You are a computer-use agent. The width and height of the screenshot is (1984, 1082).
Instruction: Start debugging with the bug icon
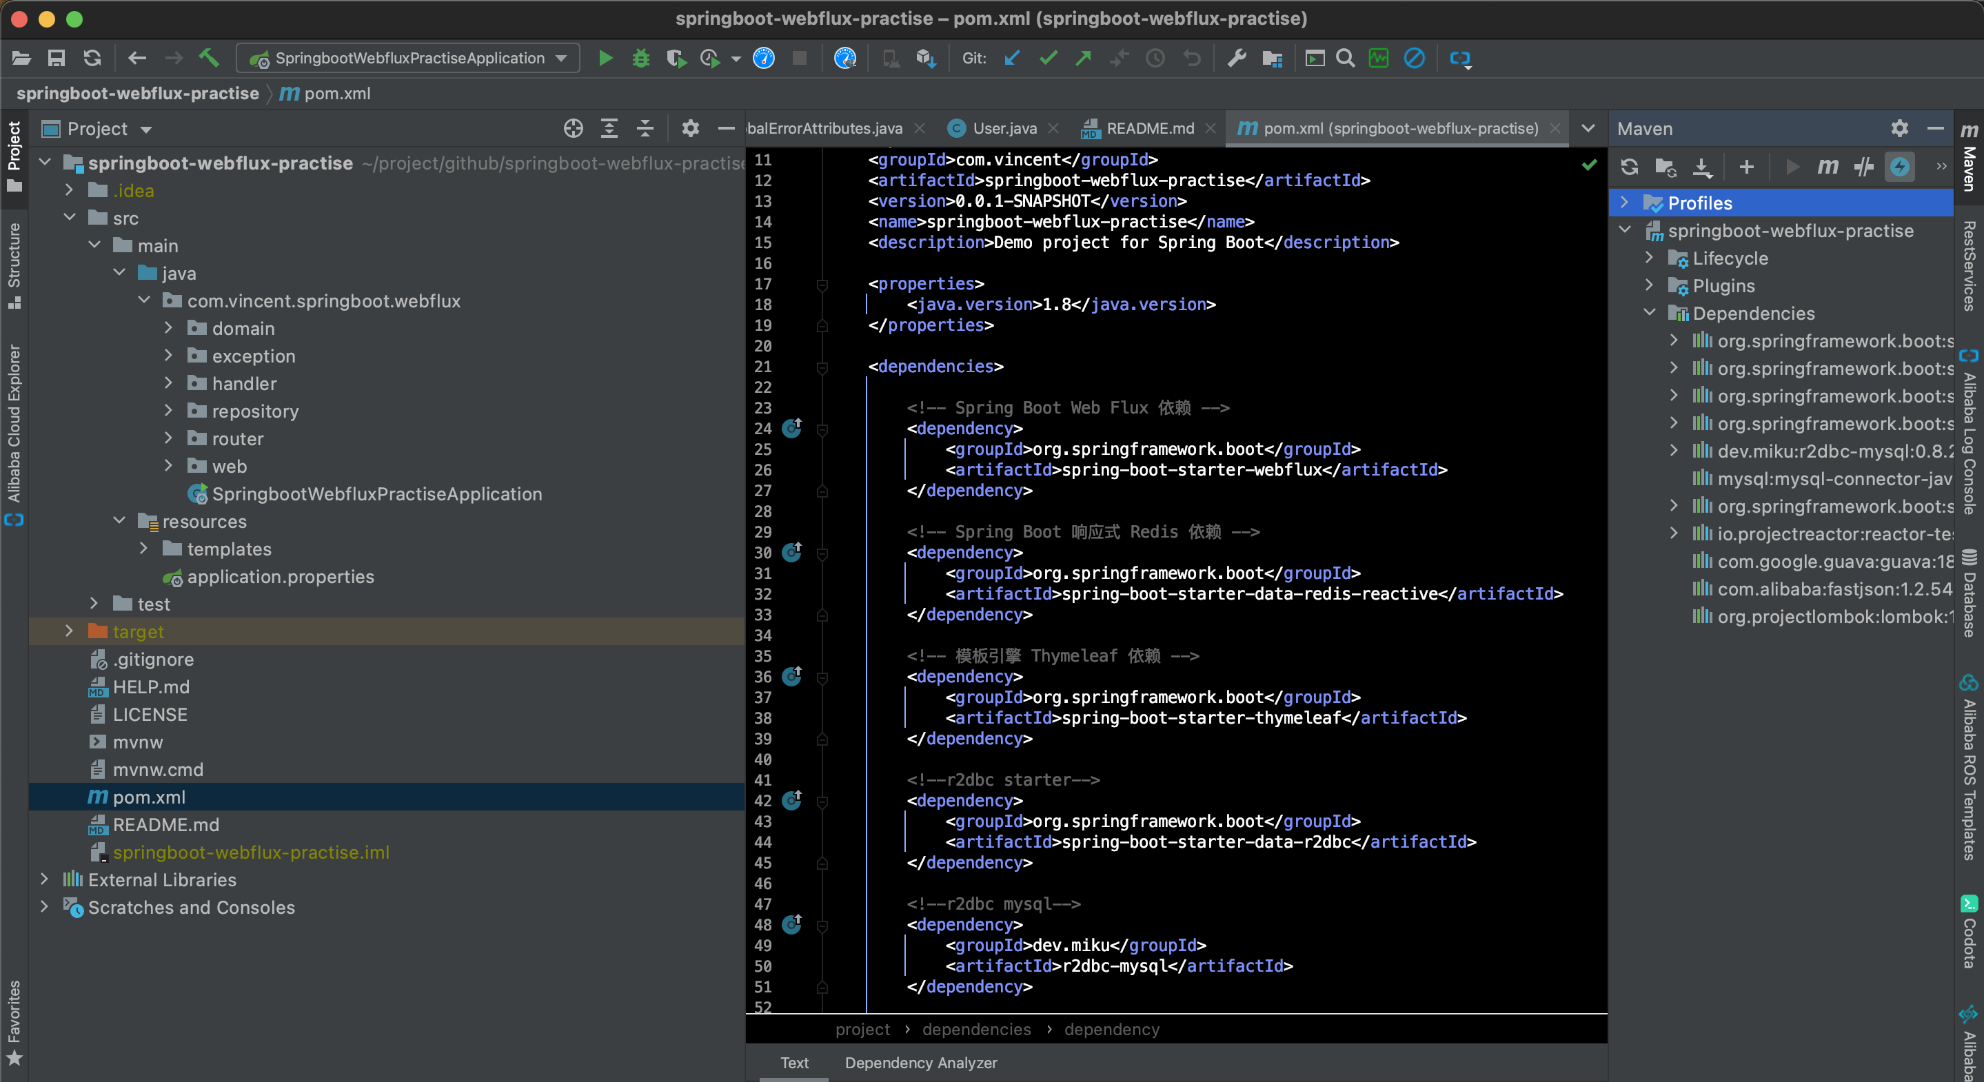click(x=640, y=59)
